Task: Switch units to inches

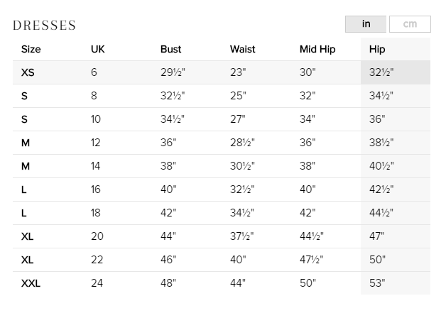Action: [366, 24]
